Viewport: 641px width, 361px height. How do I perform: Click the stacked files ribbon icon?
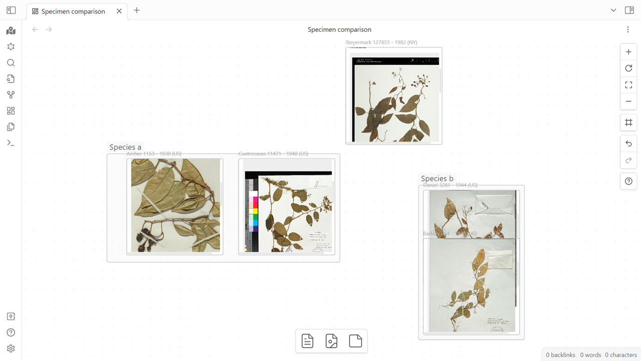pyautogui.click(x=11, y=127)
